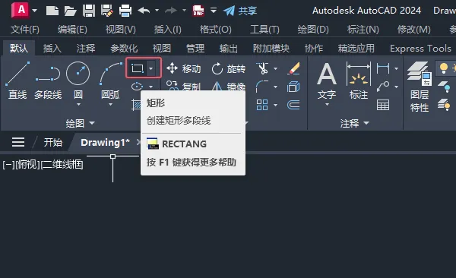The height and width of the screenshot is (278, 456).
Task: Open the fillet tool dropdown arrow
Action: 275,87
